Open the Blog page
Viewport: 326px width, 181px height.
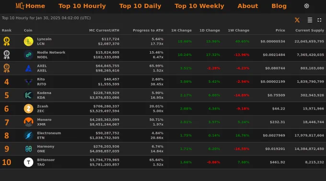pos(279,6)
